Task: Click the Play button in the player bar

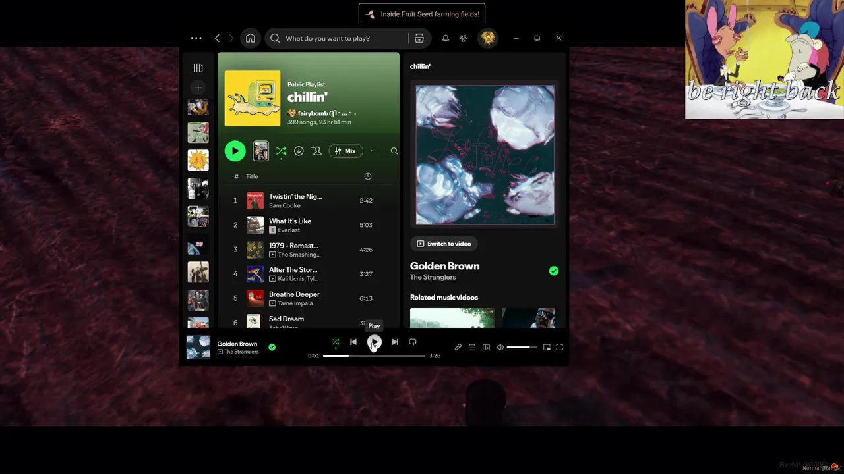Action: click(x=374, y=342)
